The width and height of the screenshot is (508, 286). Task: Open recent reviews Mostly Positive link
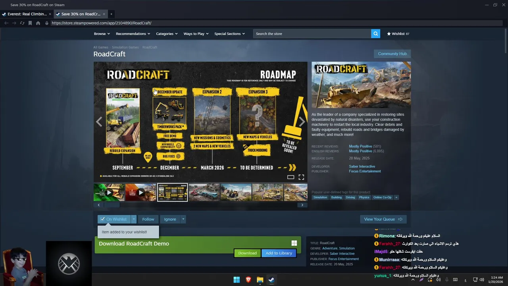pos(360,147)
